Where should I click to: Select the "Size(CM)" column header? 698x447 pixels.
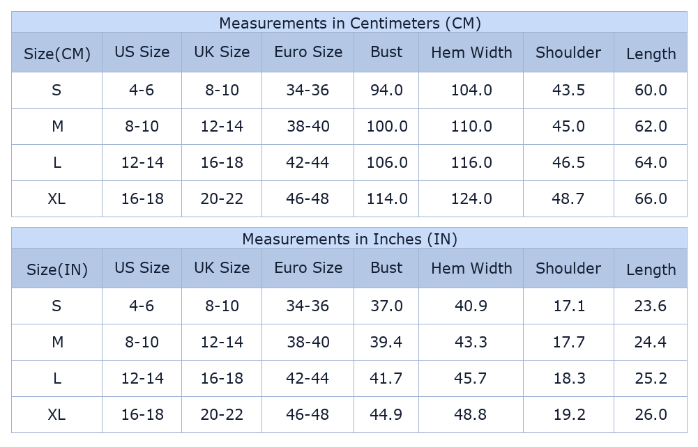57,54
